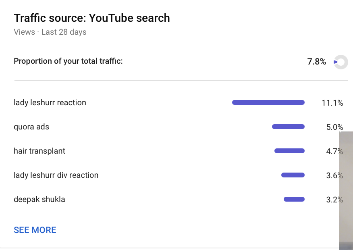Viewport: 353px width, 250px height.
Task: Select the 'lady leshurr div reaction' search term
Action: pyautogui.click(x=56, y=175)
